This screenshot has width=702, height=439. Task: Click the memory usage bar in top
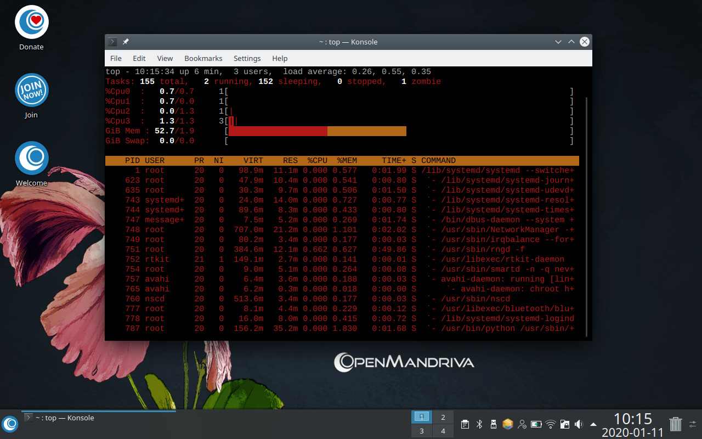318,131
